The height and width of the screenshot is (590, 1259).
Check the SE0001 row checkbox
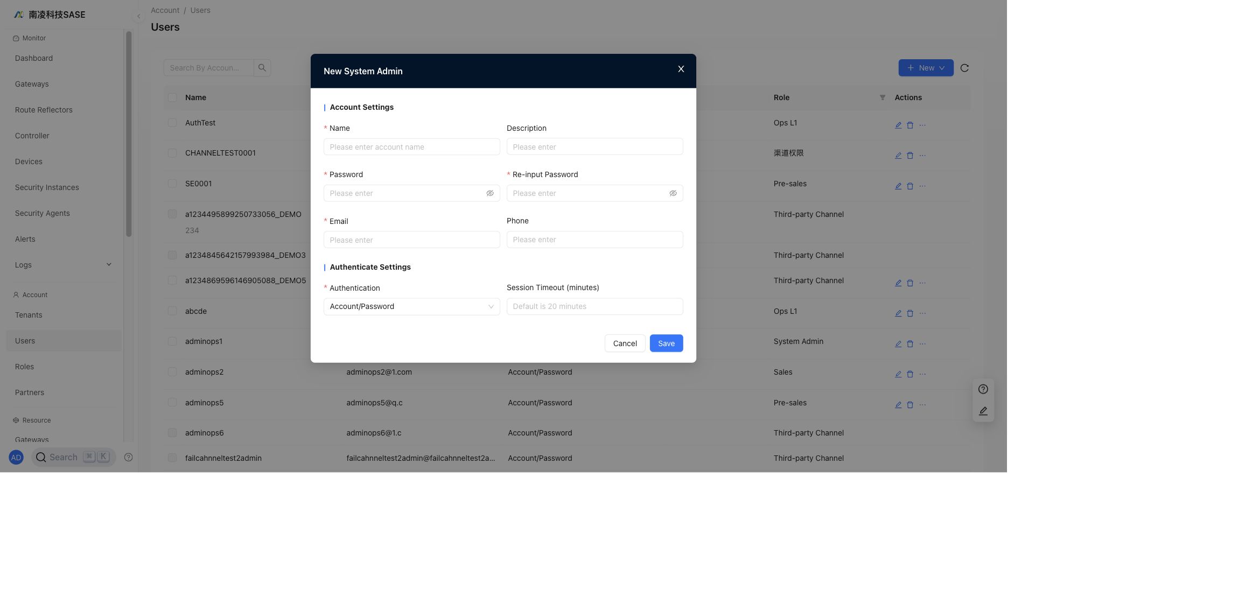tap(172, 184)
